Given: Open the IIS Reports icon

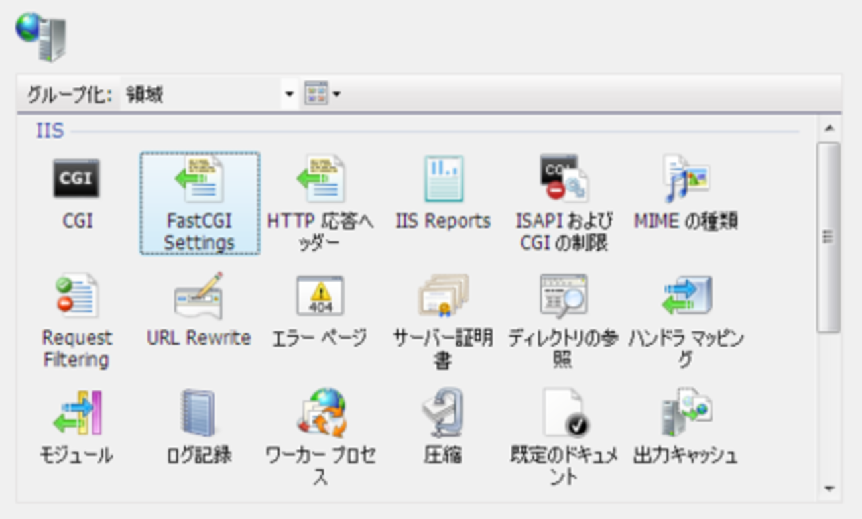Looking at the screenshot, I should (443, 179).
